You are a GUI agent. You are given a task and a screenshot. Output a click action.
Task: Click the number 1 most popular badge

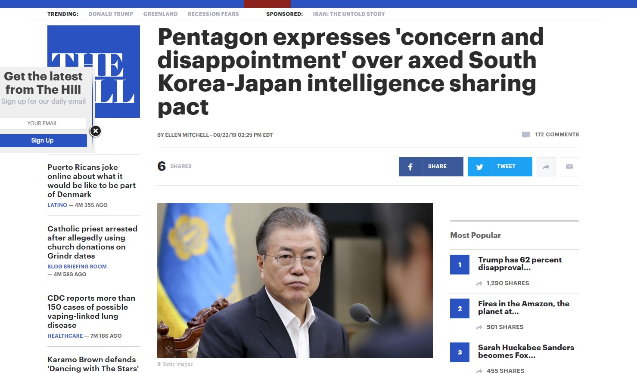point(460,265)
